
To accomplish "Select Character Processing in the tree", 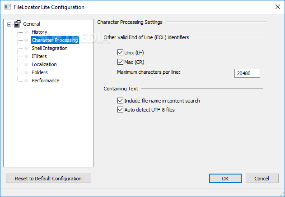I will (55, 40).
